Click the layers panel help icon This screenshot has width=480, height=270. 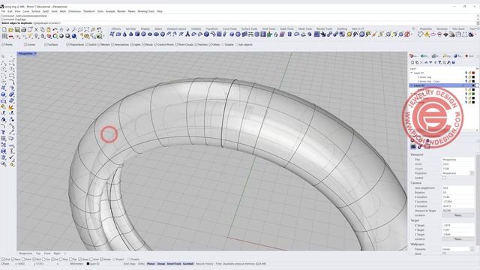pyautogui.click(x=453, y=62)
